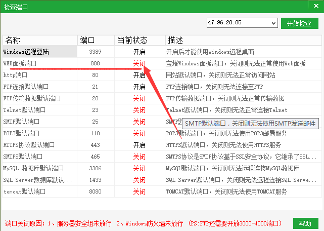Click the 当前状态 column header
This screenshot has width=324, height=231.
pyautogui.click(x=140, y=40)
